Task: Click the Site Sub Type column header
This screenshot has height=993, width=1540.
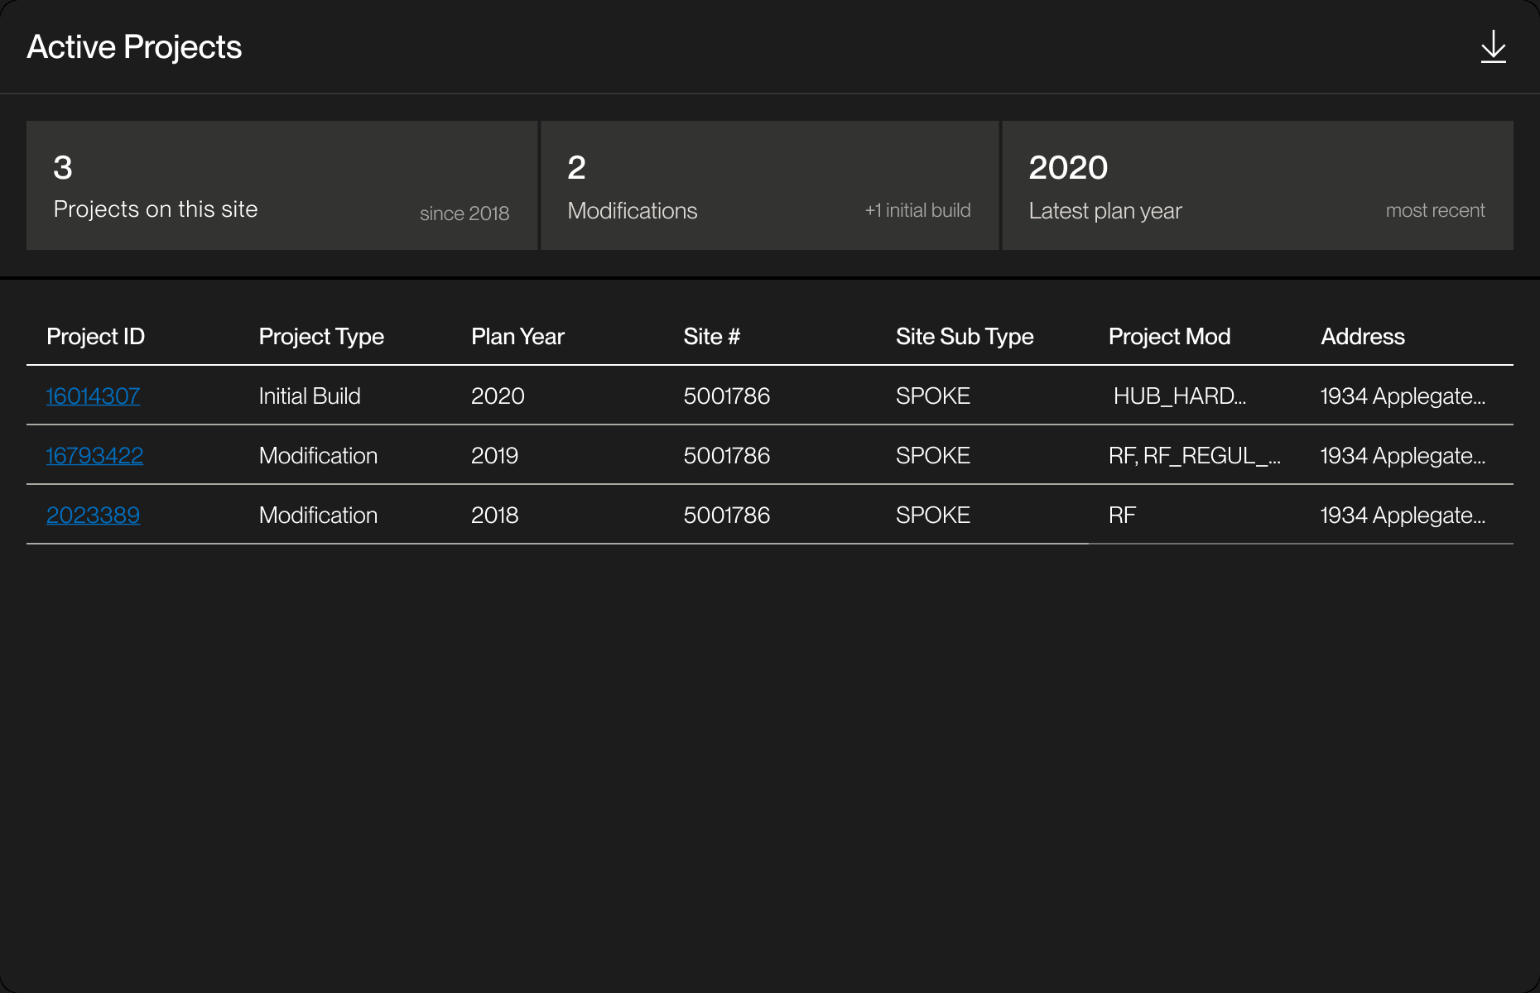Action: 965,336
